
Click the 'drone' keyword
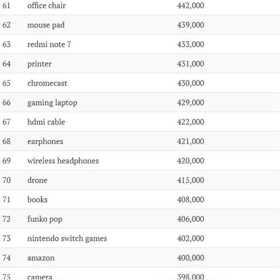37,180
